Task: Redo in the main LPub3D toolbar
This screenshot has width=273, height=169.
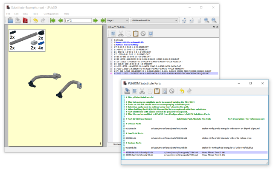Action: [43, 20]
